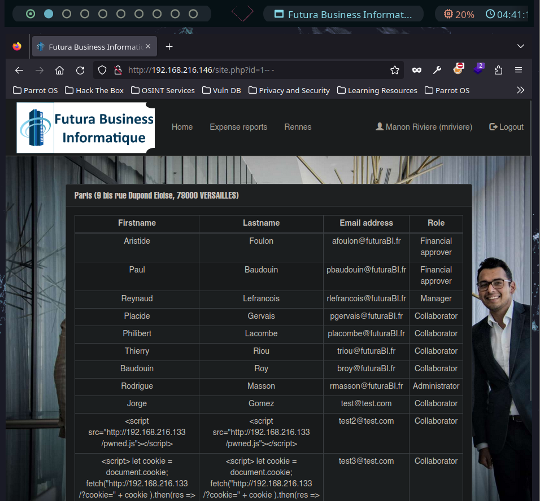Click the test@test.com email cell
Image resolution: width=540 pixels, height=501 pixels.
(x=366, y=403)
